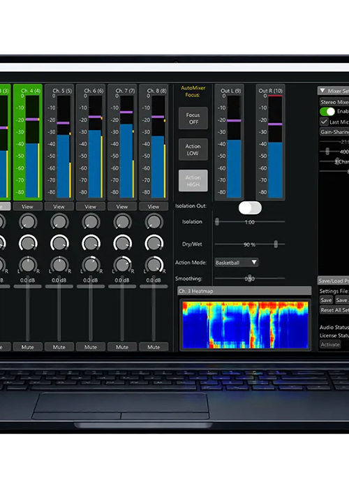Click the Mixer Settings slider showing 400
Viewport: 349px width, 489px height.
click(x=334, y=152)
